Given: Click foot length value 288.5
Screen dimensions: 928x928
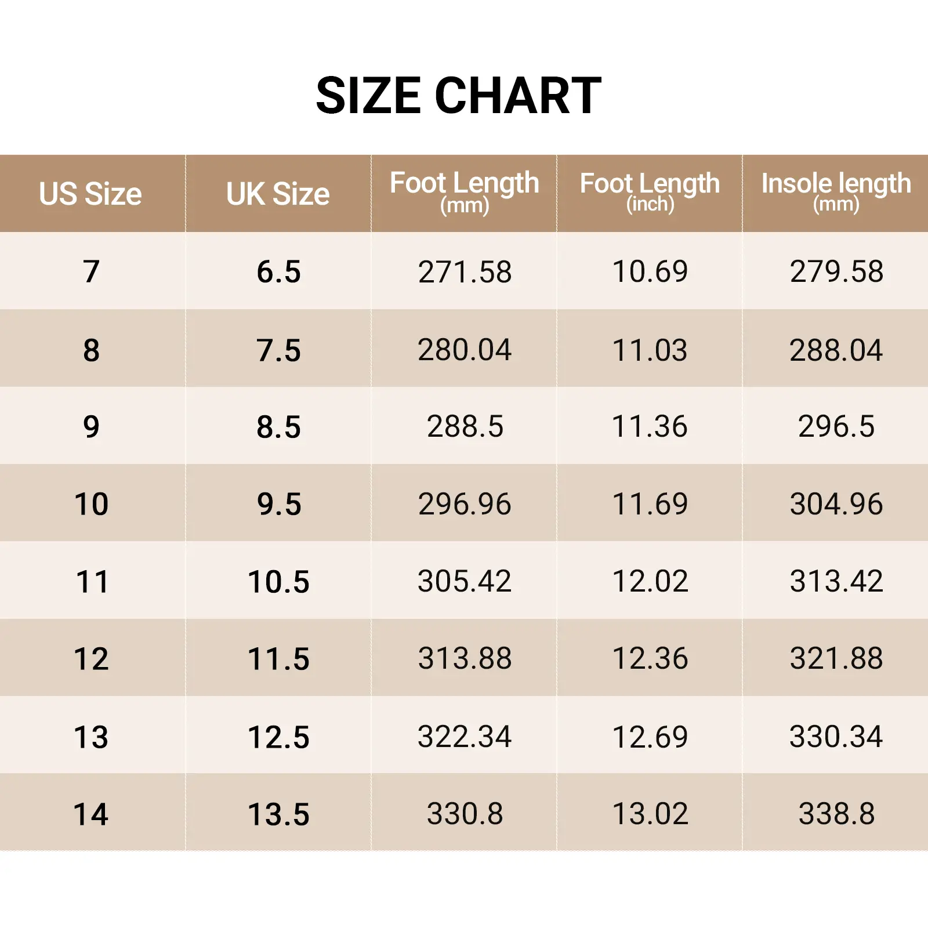Looking at the screenshot, I should [465, 426].
